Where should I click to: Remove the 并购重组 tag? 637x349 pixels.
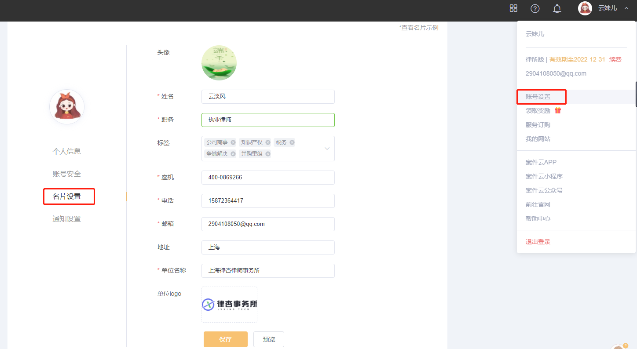(268, 154)
